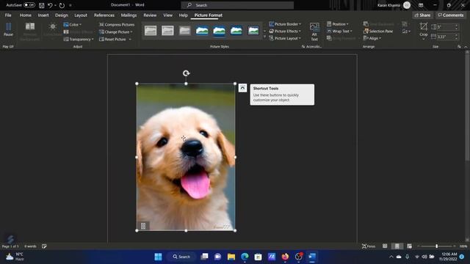Open the Picture Border dropdown
The image size is (470, 264).
click(285, 24)
